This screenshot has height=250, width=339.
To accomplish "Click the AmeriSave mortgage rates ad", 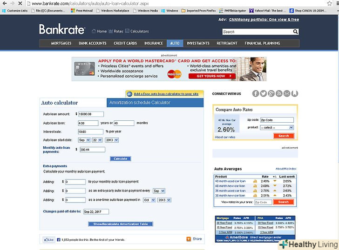I will point(255,229).
